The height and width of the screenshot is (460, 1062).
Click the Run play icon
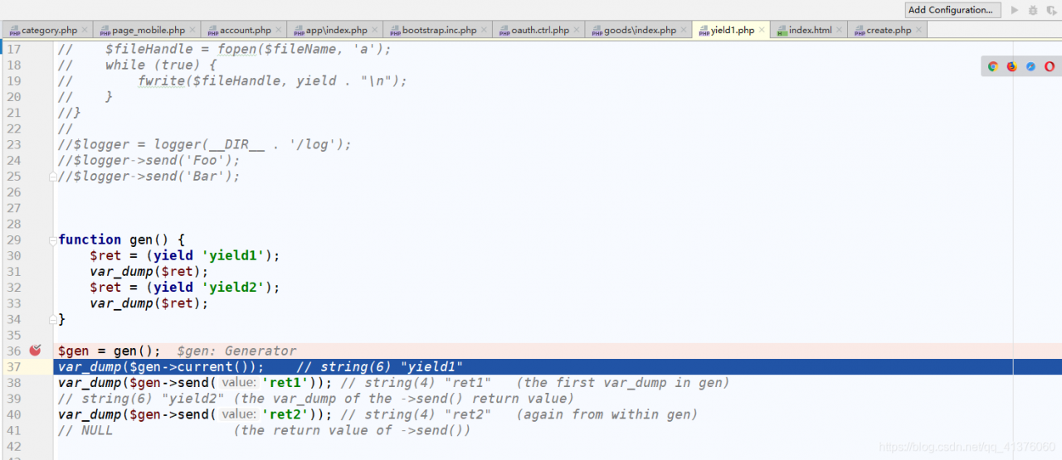pos(1014,10)
